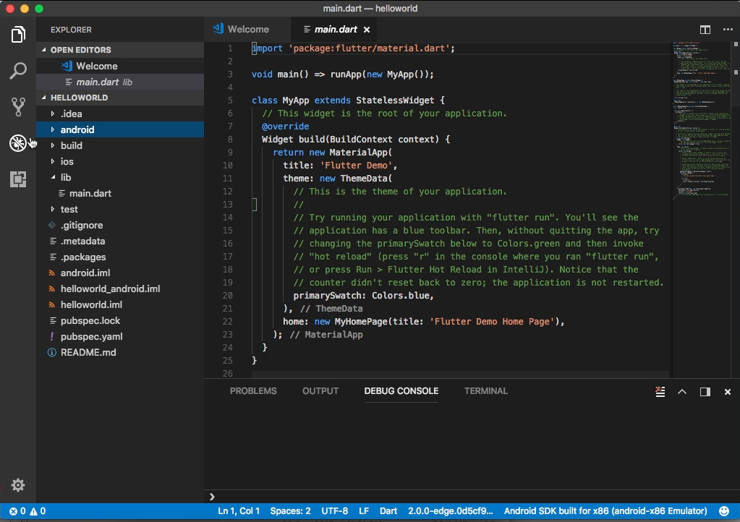Viewport: 740px width, 522px height.
Task: Click 'StatelessWidget' on line 5
Action: 395,100
